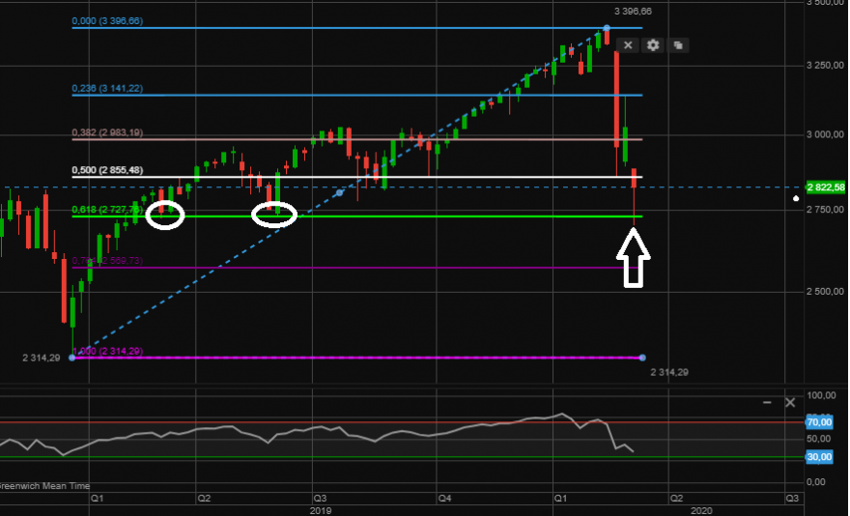Image resolution: width=850 pixels, height=516 pixels.
Task: Select the magenta 1,000 Fibonacci base line
Action: (357, 358)
